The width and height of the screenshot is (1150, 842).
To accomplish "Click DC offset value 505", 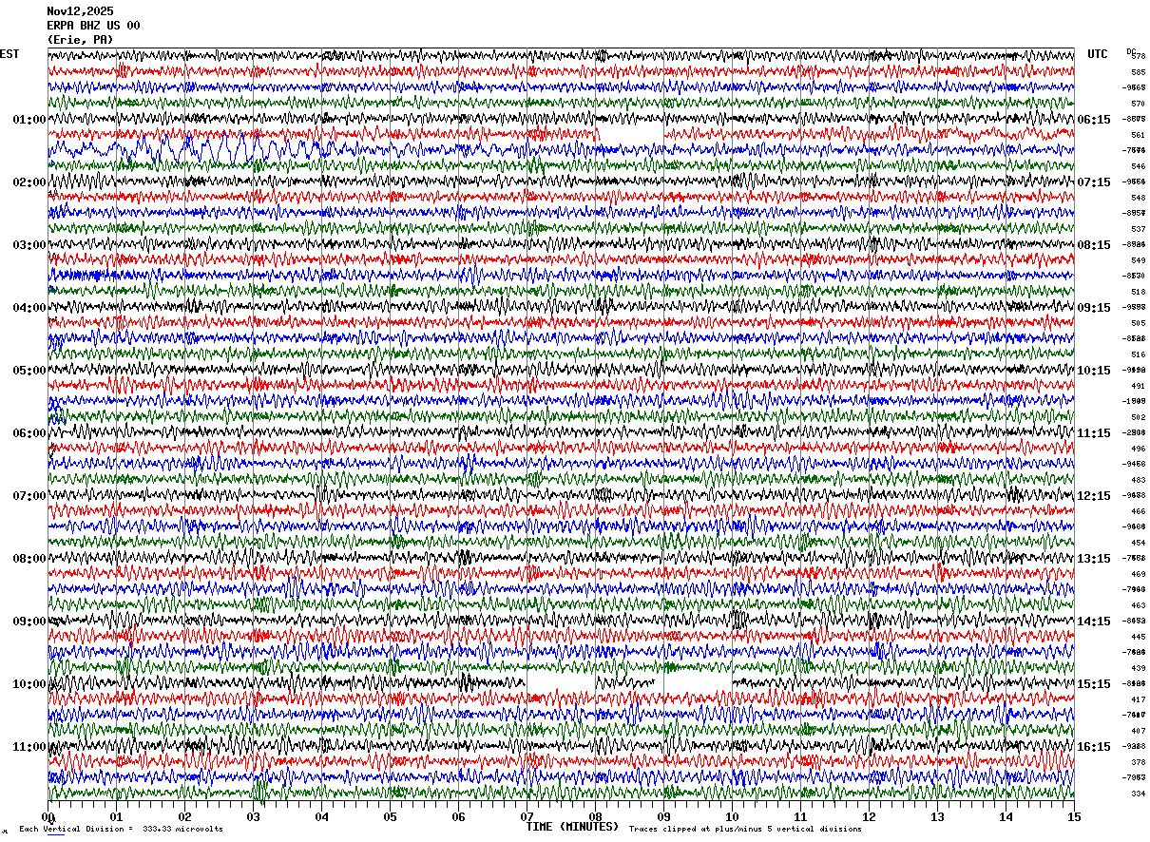I will (x=1138, y=323).
